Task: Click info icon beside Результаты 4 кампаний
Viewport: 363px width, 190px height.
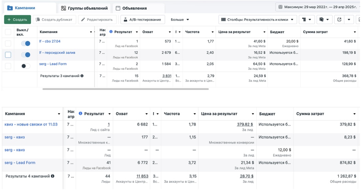Action: 53,176
